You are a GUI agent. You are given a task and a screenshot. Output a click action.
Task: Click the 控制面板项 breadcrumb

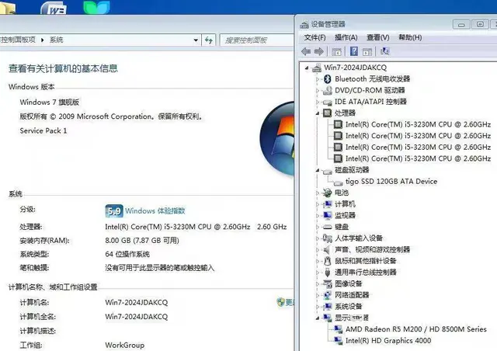tap(18, 40)
